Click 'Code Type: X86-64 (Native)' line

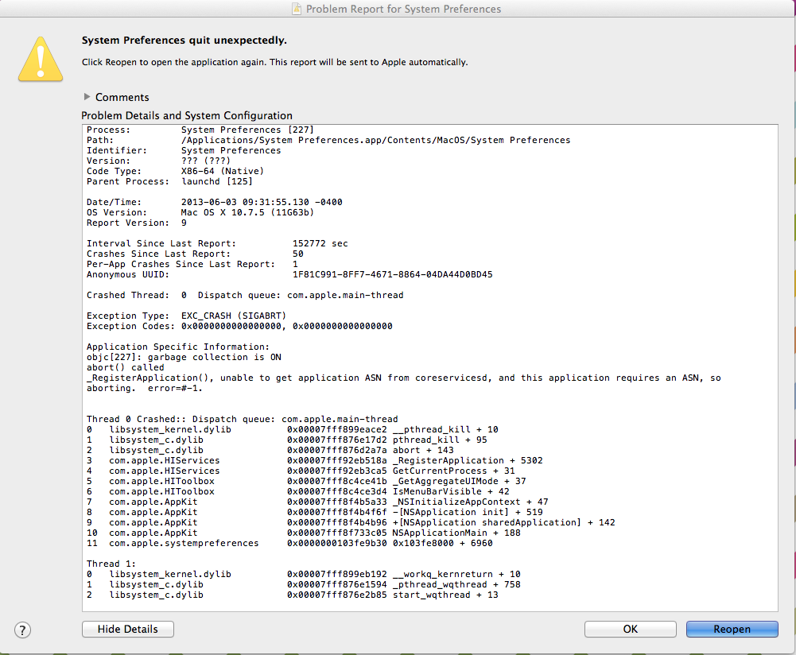coord(175,171)
